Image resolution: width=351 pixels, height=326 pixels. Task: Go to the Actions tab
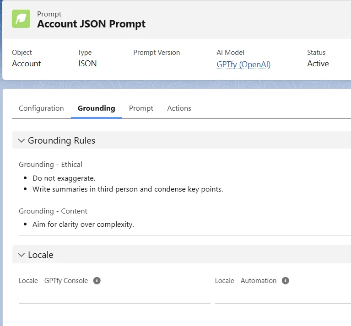click(x=179, y=108)
